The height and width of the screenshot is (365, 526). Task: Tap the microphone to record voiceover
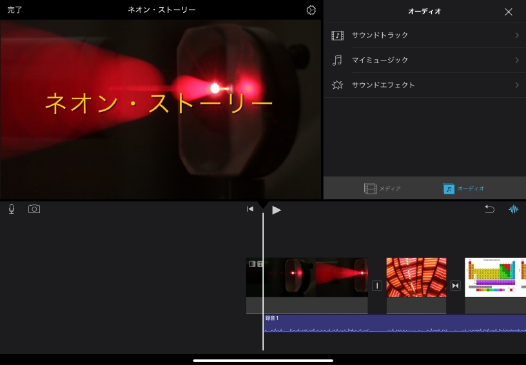tap(12, 209)
